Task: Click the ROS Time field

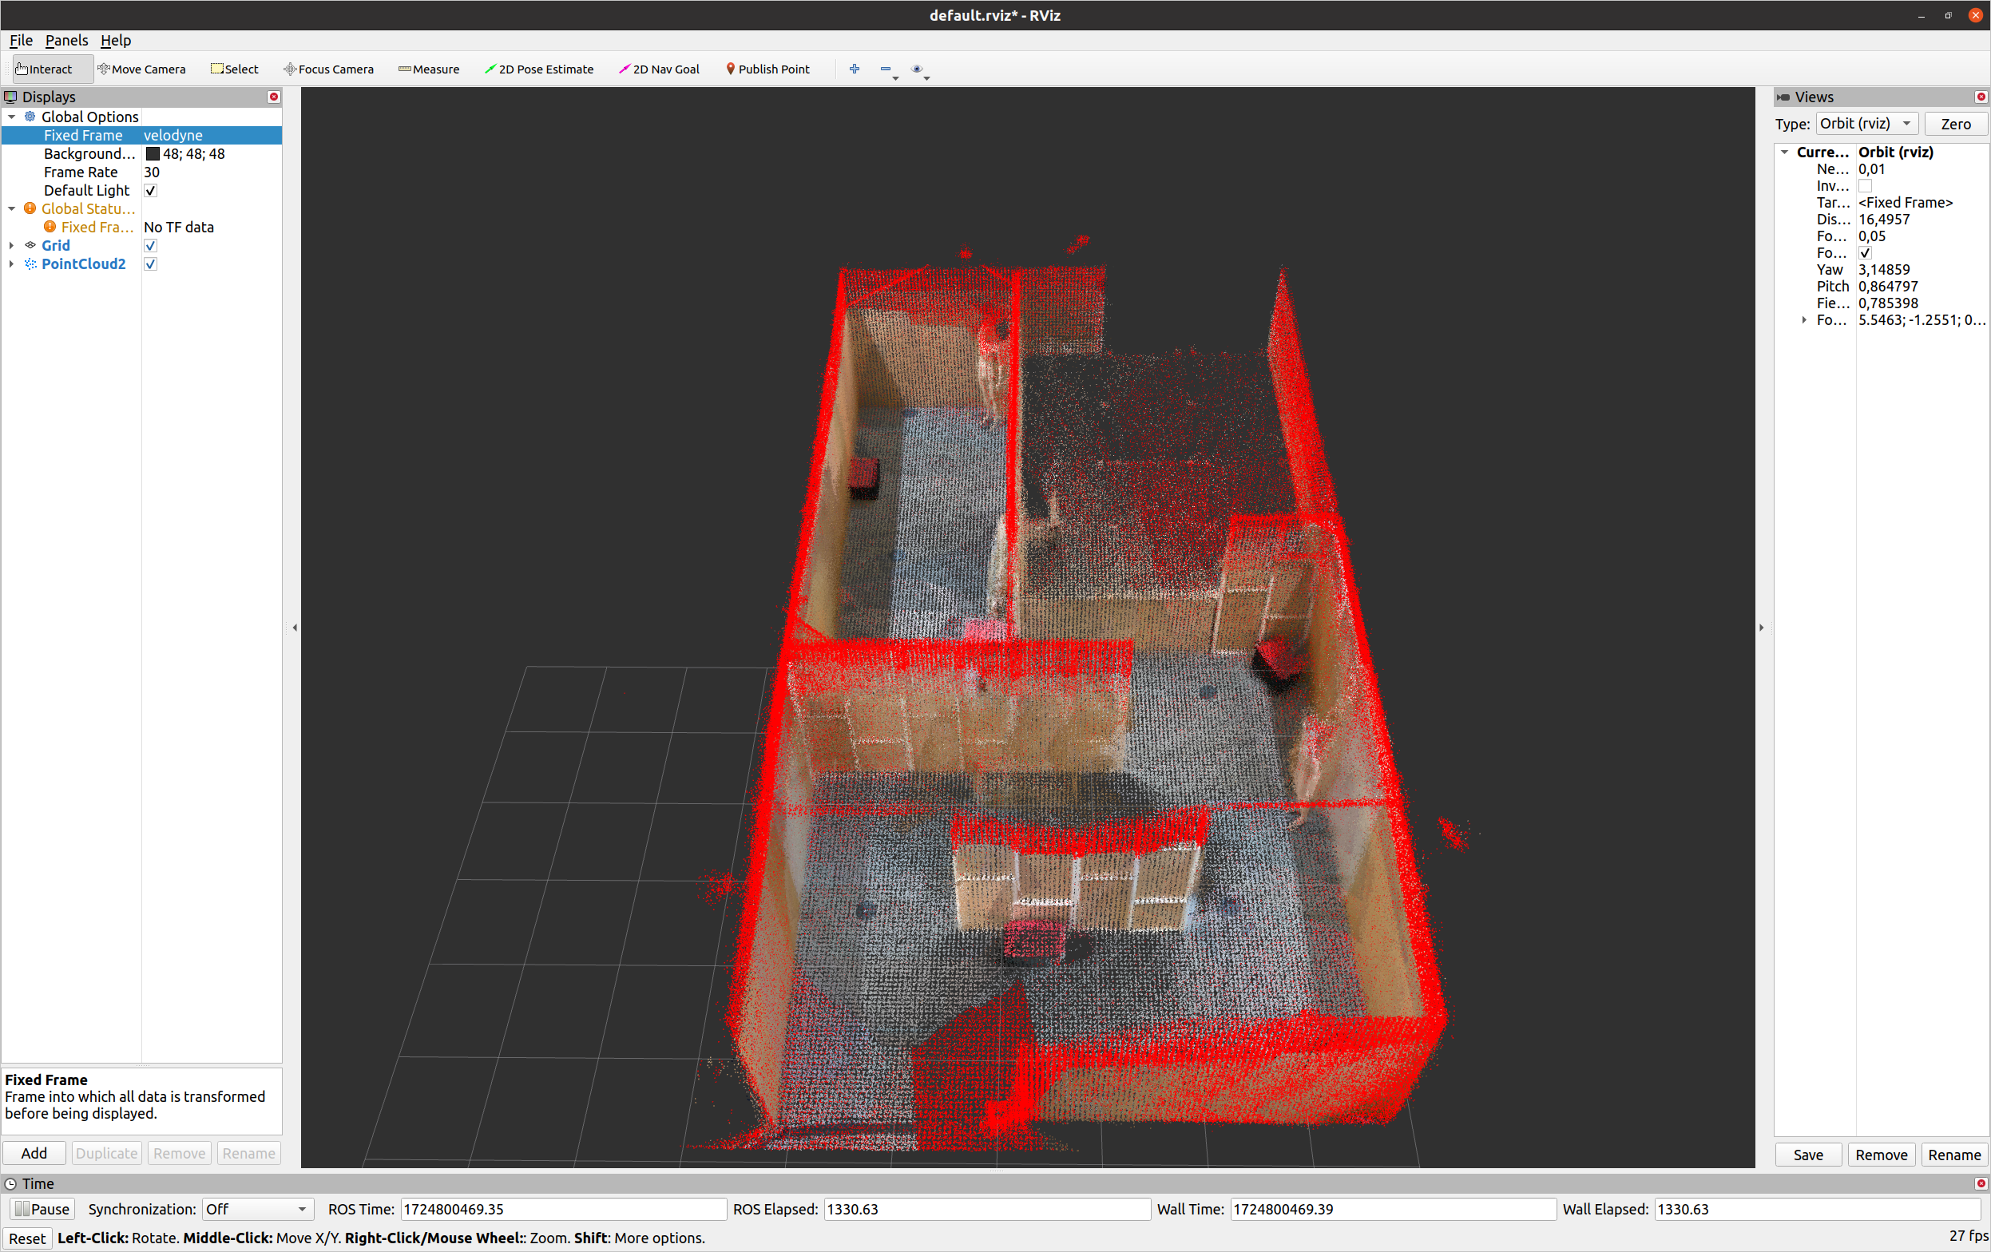Action: 562,1209
